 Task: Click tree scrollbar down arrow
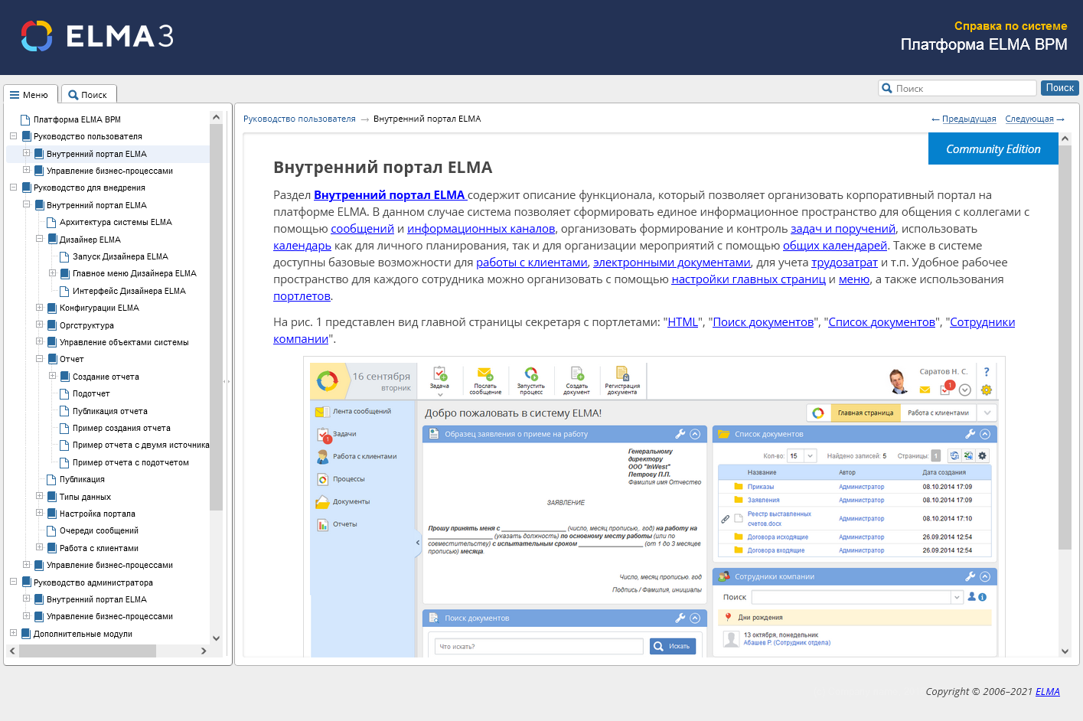click(x=216, y=638)
